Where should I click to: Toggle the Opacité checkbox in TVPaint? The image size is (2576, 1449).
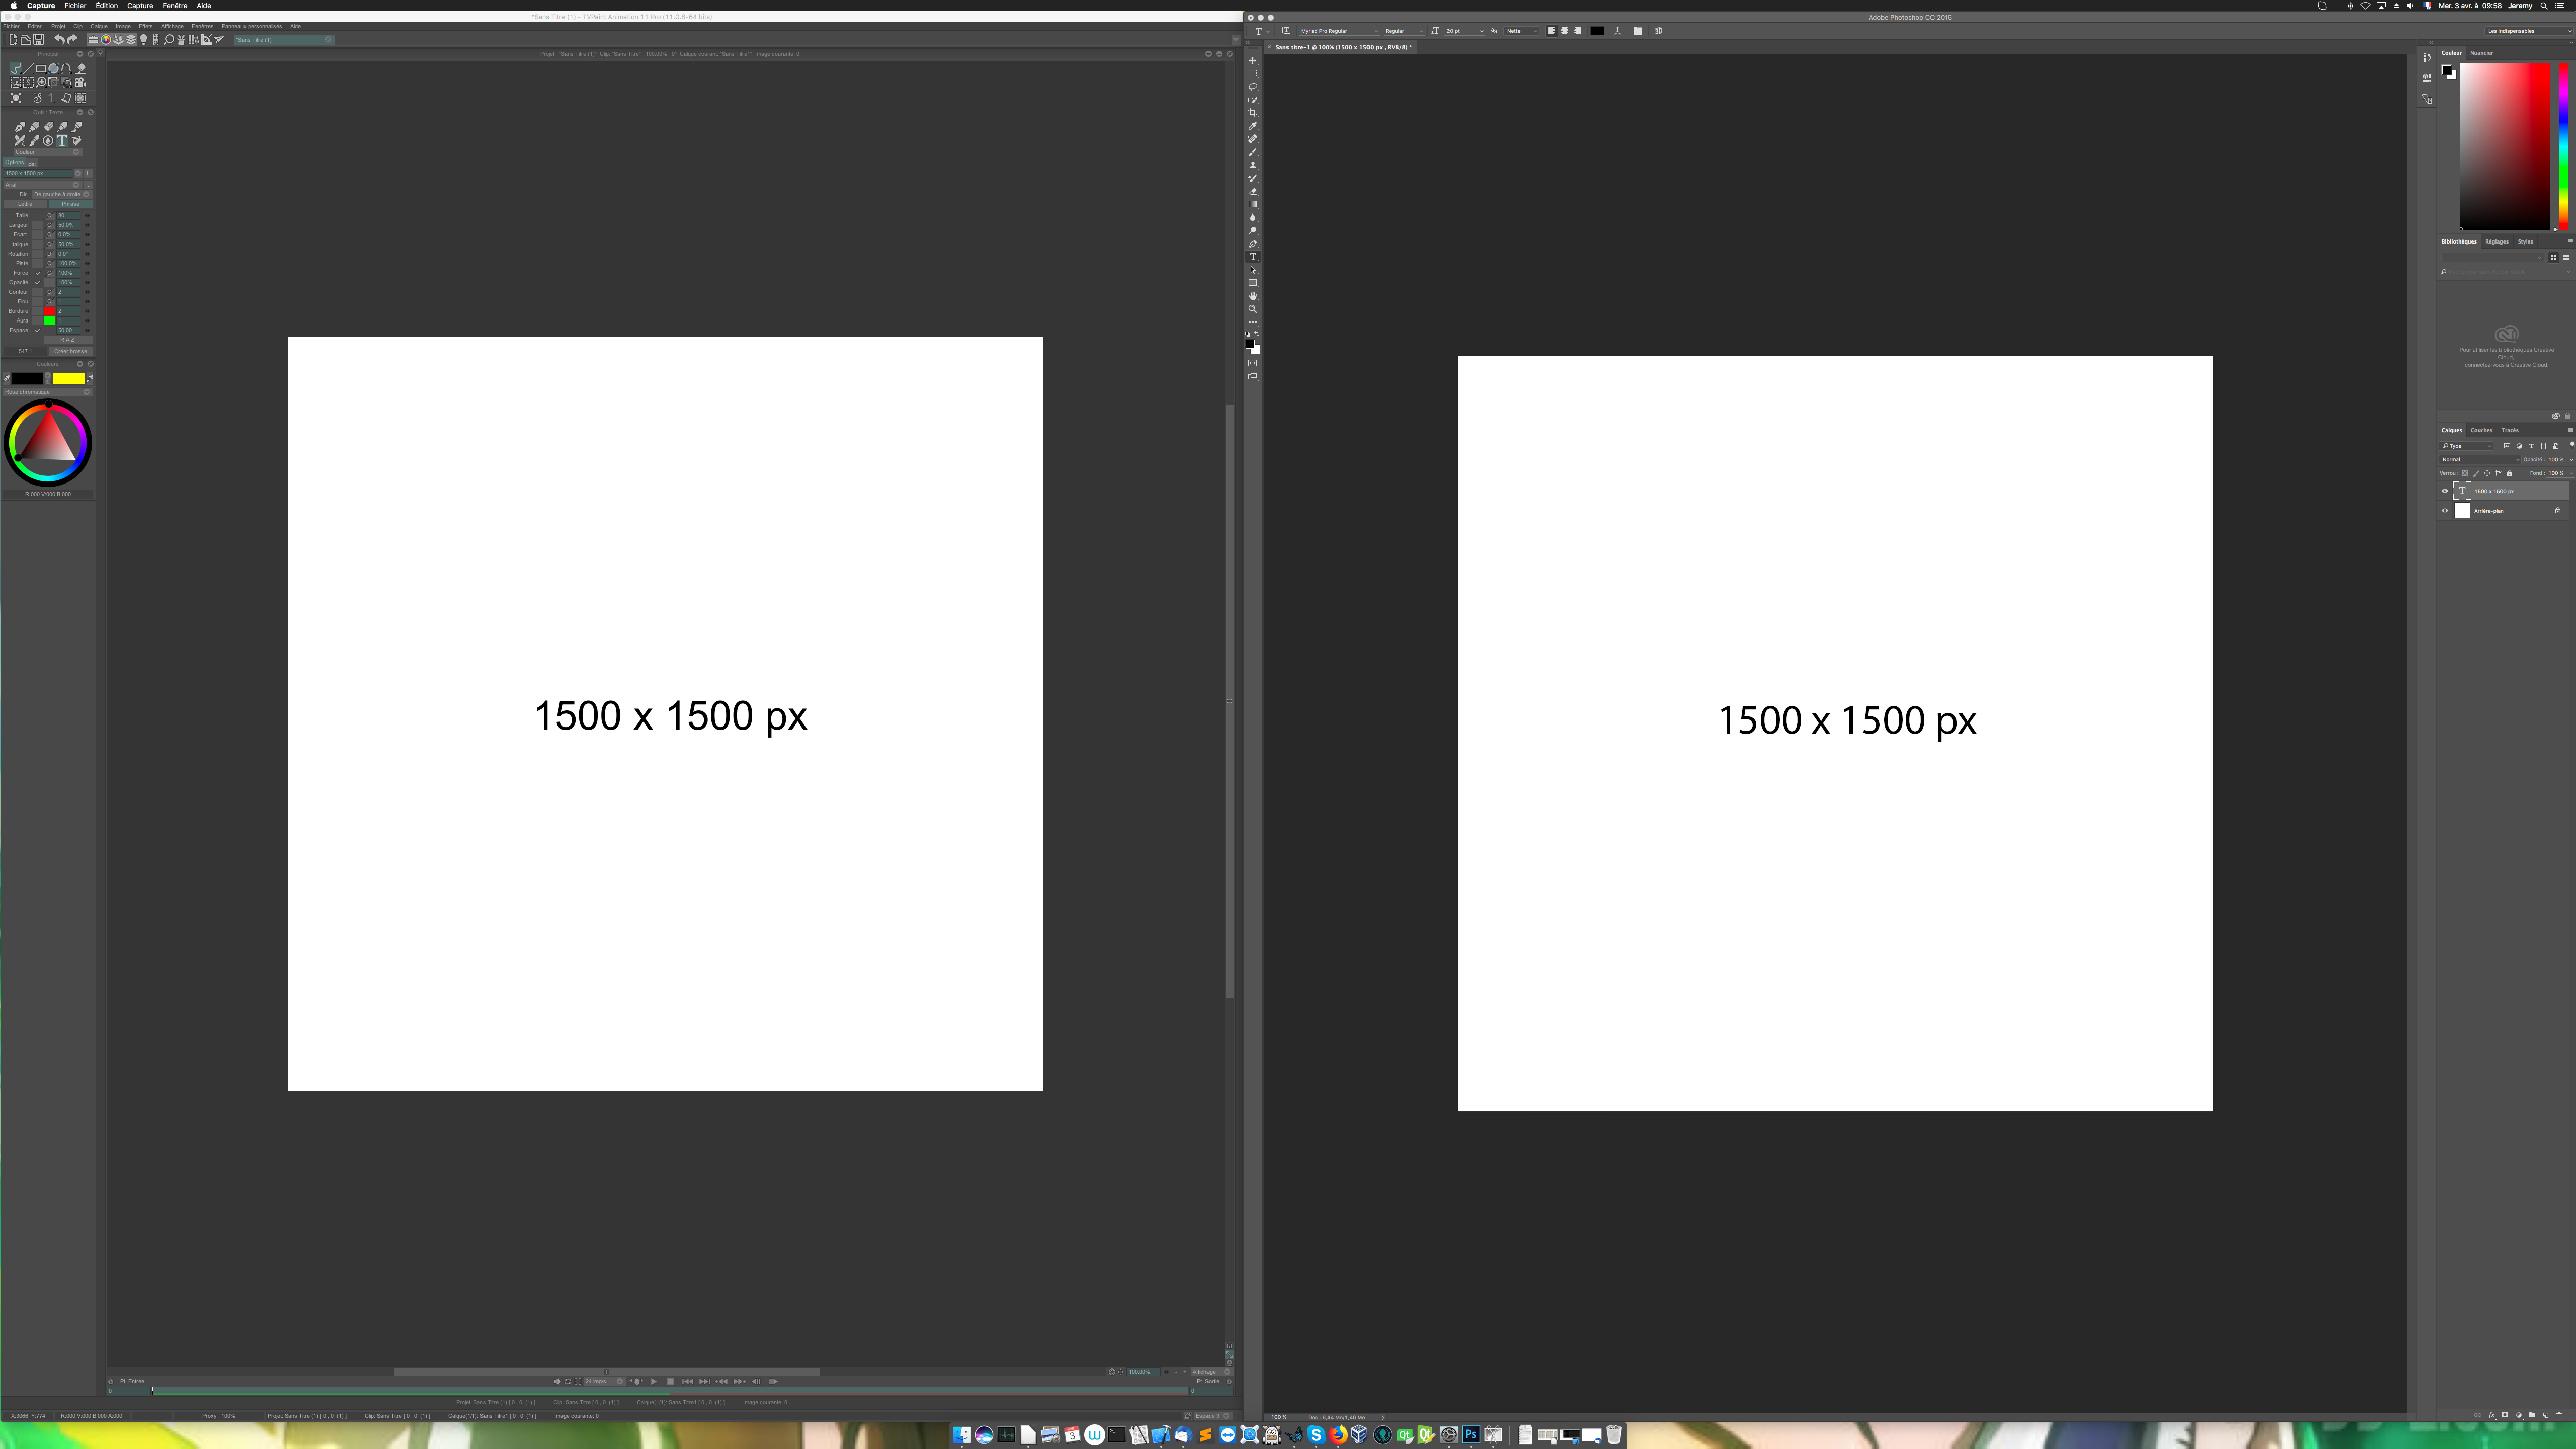tap(38, 283)
